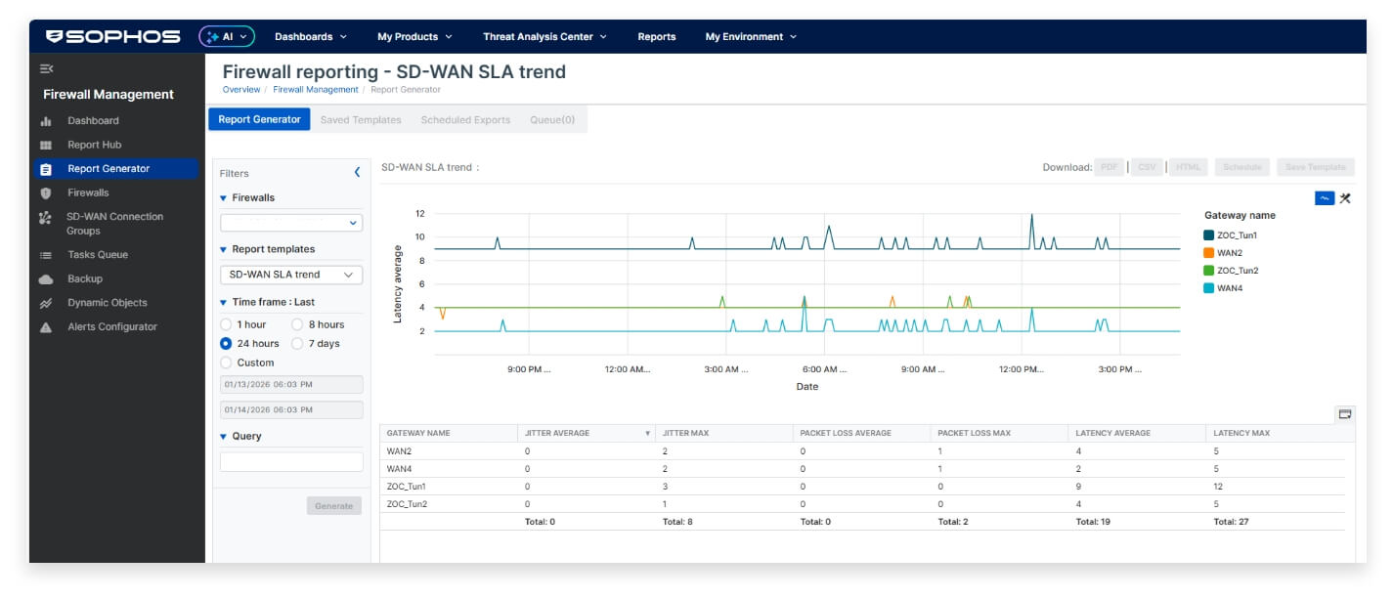Screen dimensions: 1393x598
Task: Enable the Custom time frame option
Action: (x=227, y=363)
